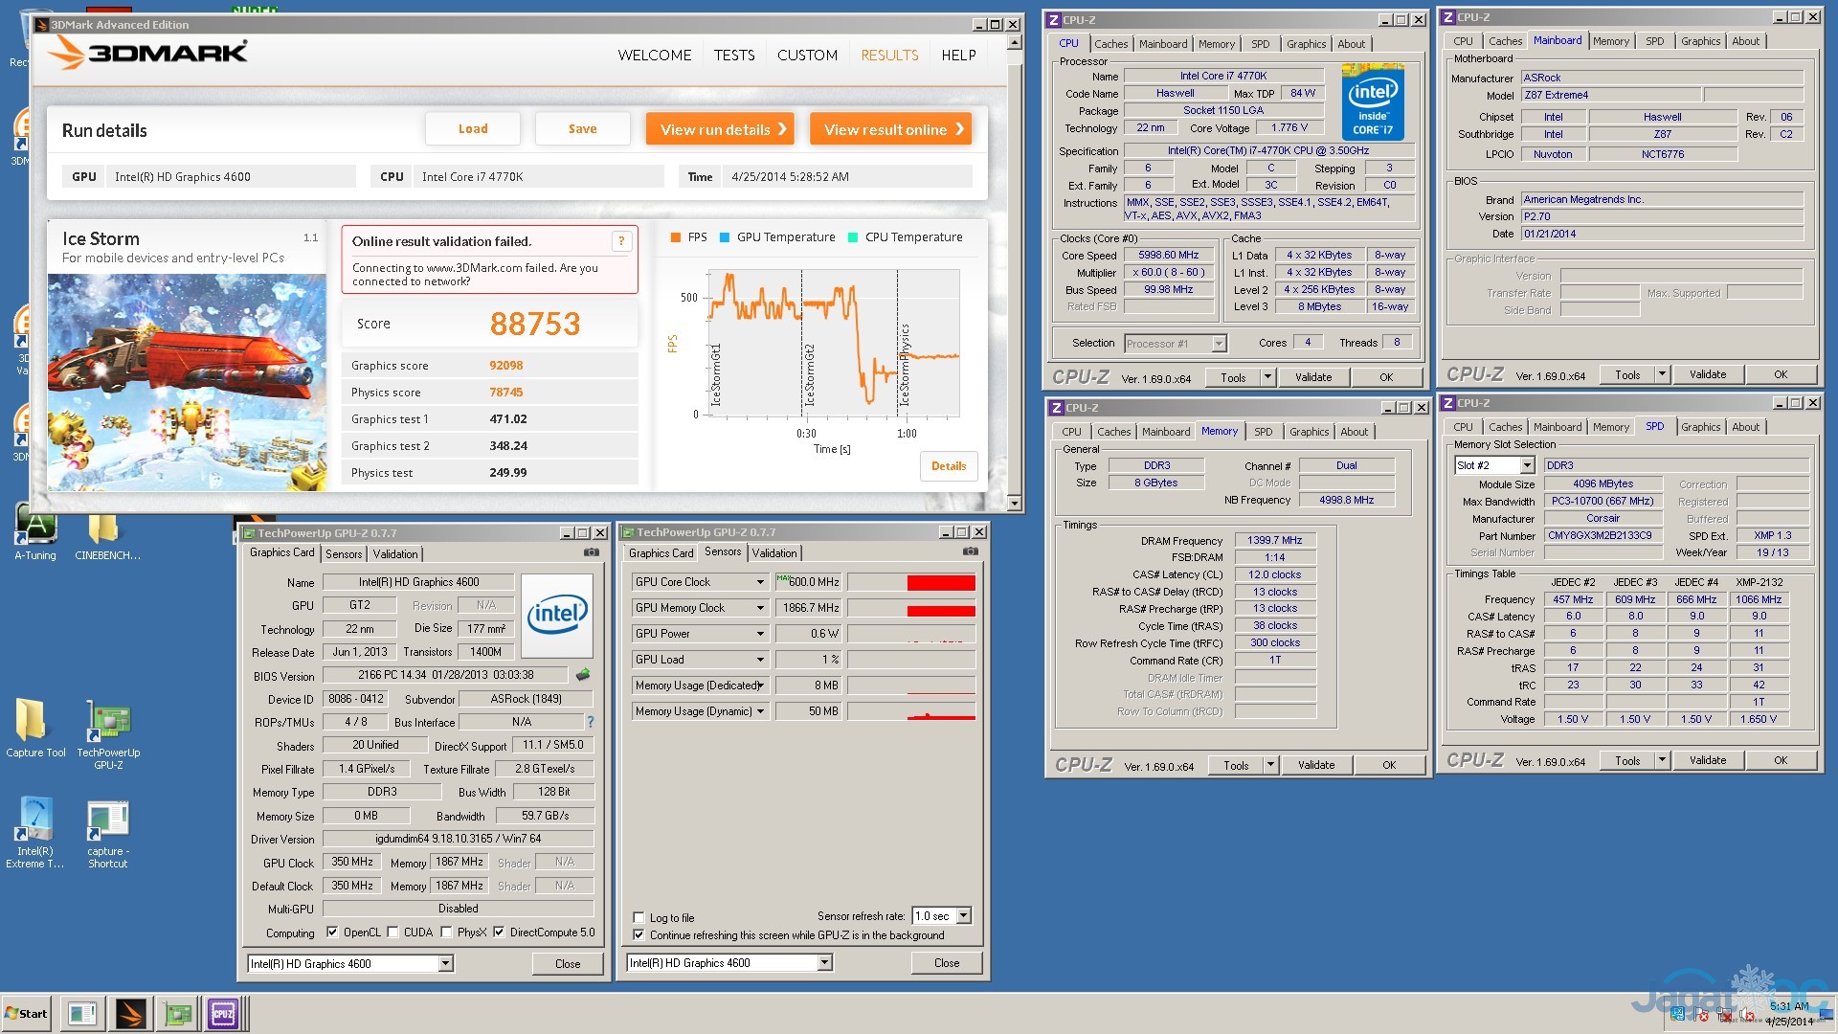
Task: Switch to the Caches tab in CPU-Z
Action: (x=1110, y=44)
